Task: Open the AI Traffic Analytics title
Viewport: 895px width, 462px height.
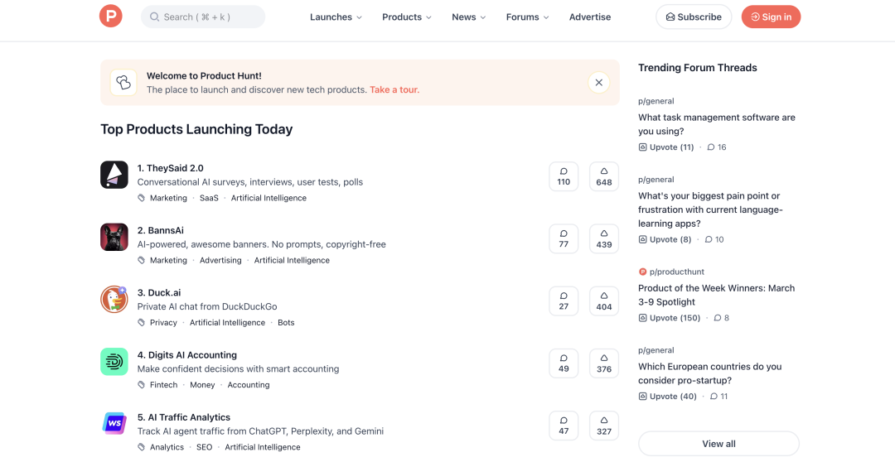Action: point(184,417)
